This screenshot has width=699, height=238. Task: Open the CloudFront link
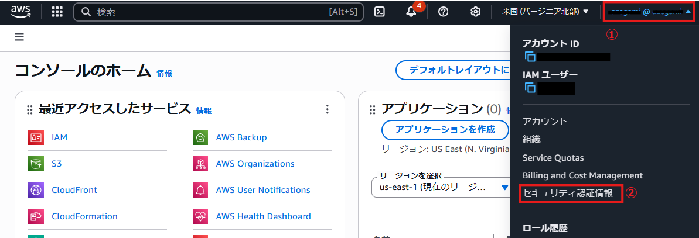[74, 190]
